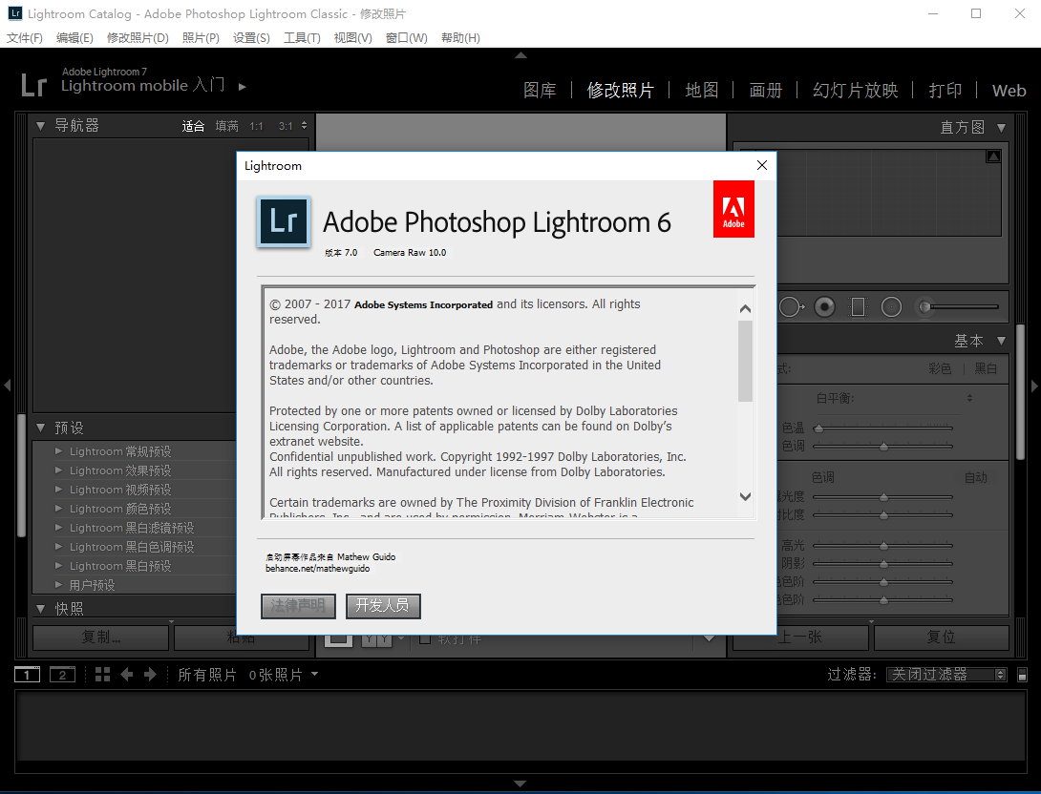
Task: Open Lightroom mobile activity arrow
Action: click(x=243, y=86)
